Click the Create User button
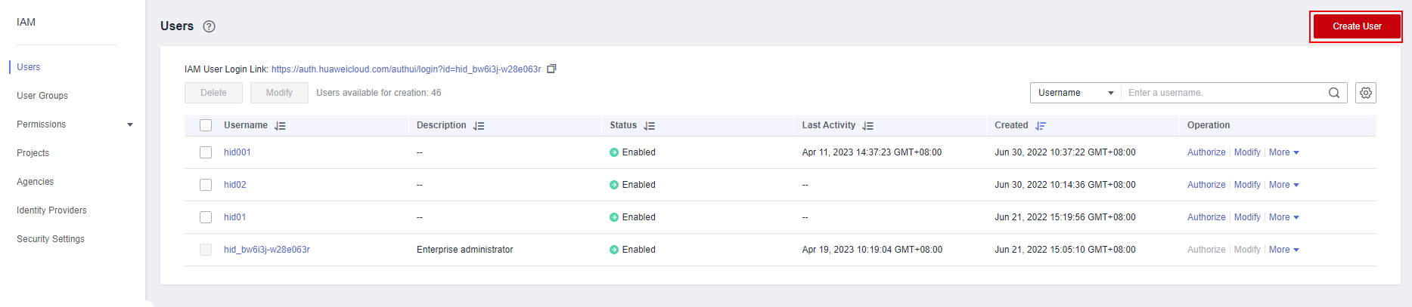 tap(1357, 26)
